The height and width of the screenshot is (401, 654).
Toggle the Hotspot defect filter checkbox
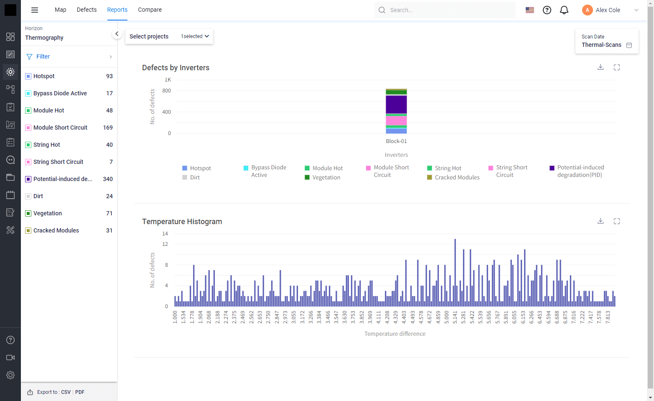[x=27, y=76]
